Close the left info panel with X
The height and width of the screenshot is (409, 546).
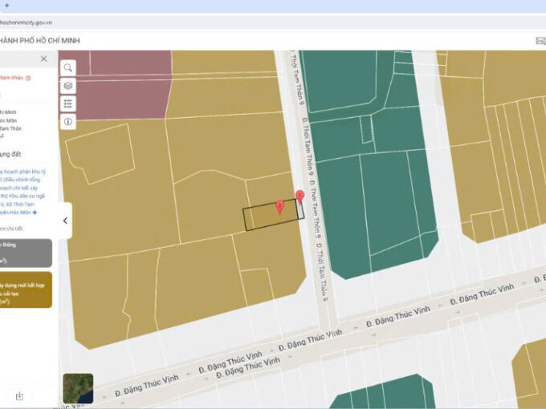43,59
